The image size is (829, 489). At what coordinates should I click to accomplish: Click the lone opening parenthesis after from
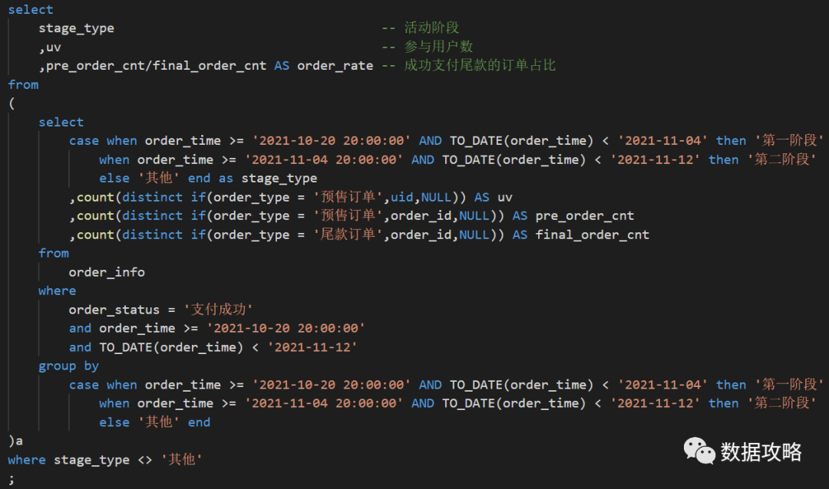[x=12, y=103]
